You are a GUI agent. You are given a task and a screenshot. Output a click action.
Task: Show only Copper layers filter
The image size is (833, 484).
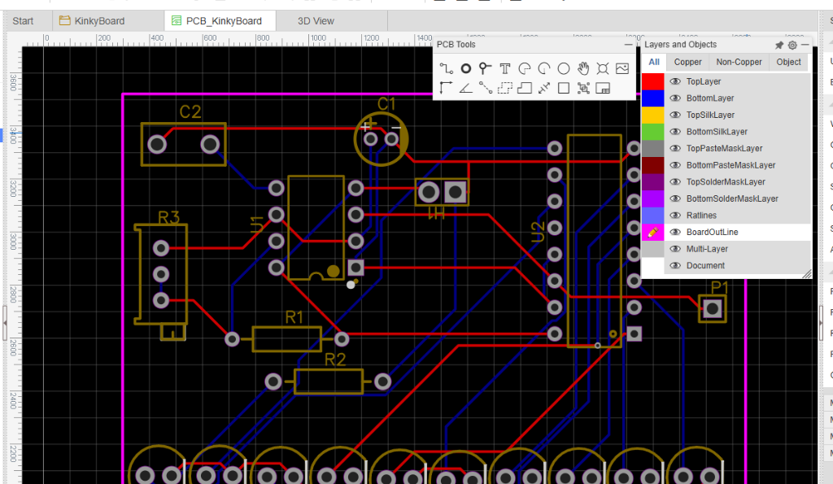click(687, 62)
